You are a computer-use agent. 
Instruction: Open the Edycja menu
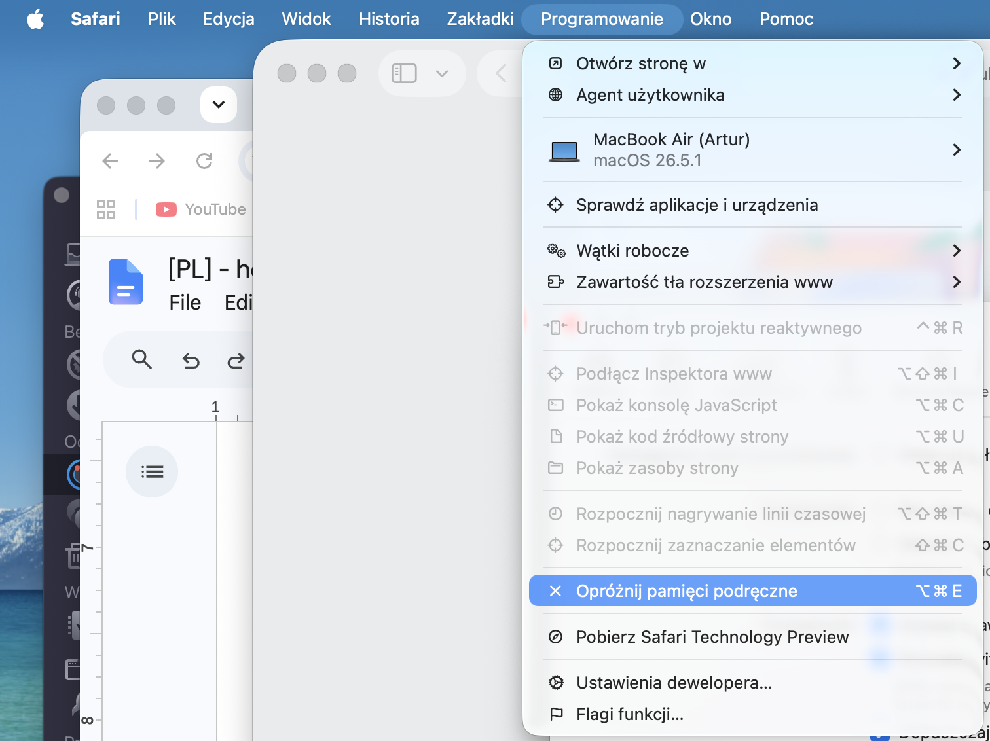coord(229,19)
